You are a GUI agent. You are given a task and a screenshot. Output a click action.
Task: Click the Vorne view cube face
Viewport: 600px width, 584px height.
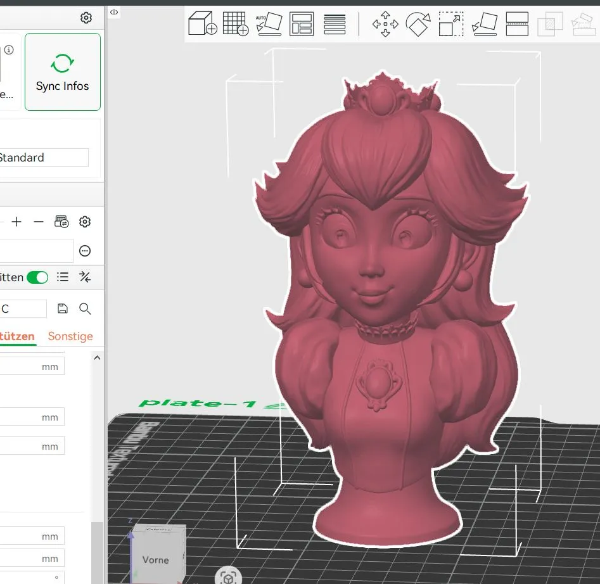[155, 559]
